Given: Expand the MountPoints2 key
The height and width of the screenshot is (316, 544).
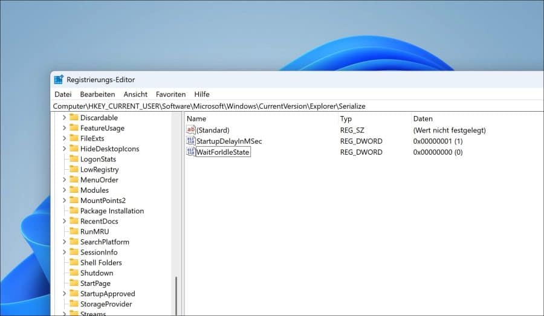Looking at the screenshot, I should pos(64,201).
